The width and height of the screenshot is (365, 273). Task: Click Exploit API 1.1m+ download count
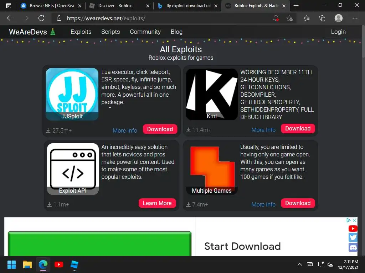pos(58,204)
